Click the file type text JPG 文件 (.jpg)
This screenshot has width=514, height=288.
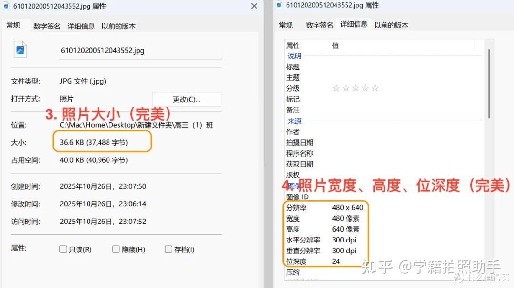pyautogui.click(x=83, y=82)
